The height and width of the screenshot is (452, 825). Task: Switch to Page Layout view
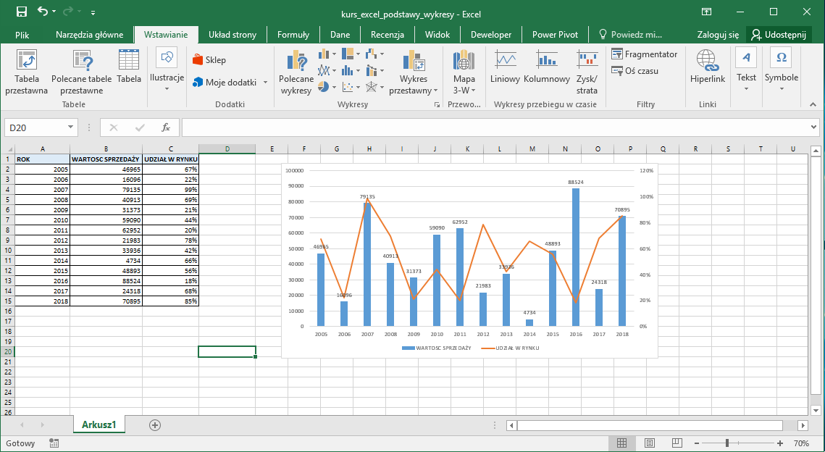pos(649,443)
